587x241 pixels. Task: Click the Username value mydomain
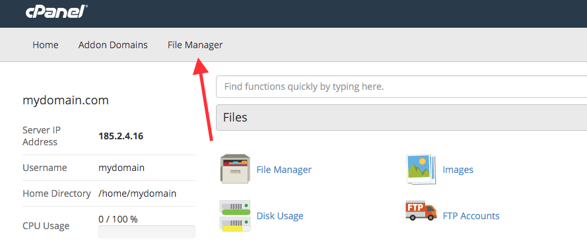(121, 168)
